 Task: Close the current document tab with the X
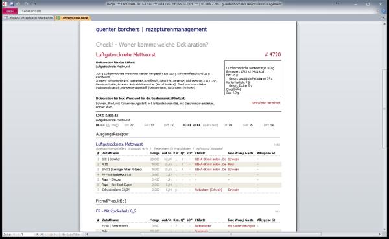point(384,18)
